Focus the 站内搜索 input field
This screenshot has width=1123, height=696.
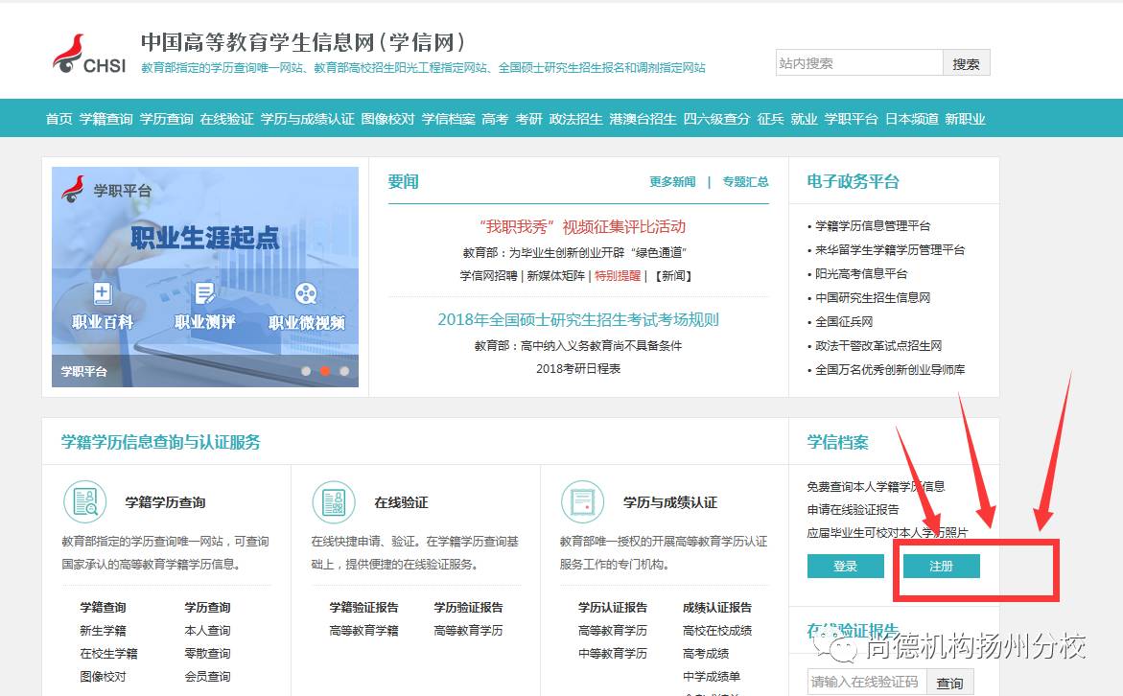pos(858,63)
